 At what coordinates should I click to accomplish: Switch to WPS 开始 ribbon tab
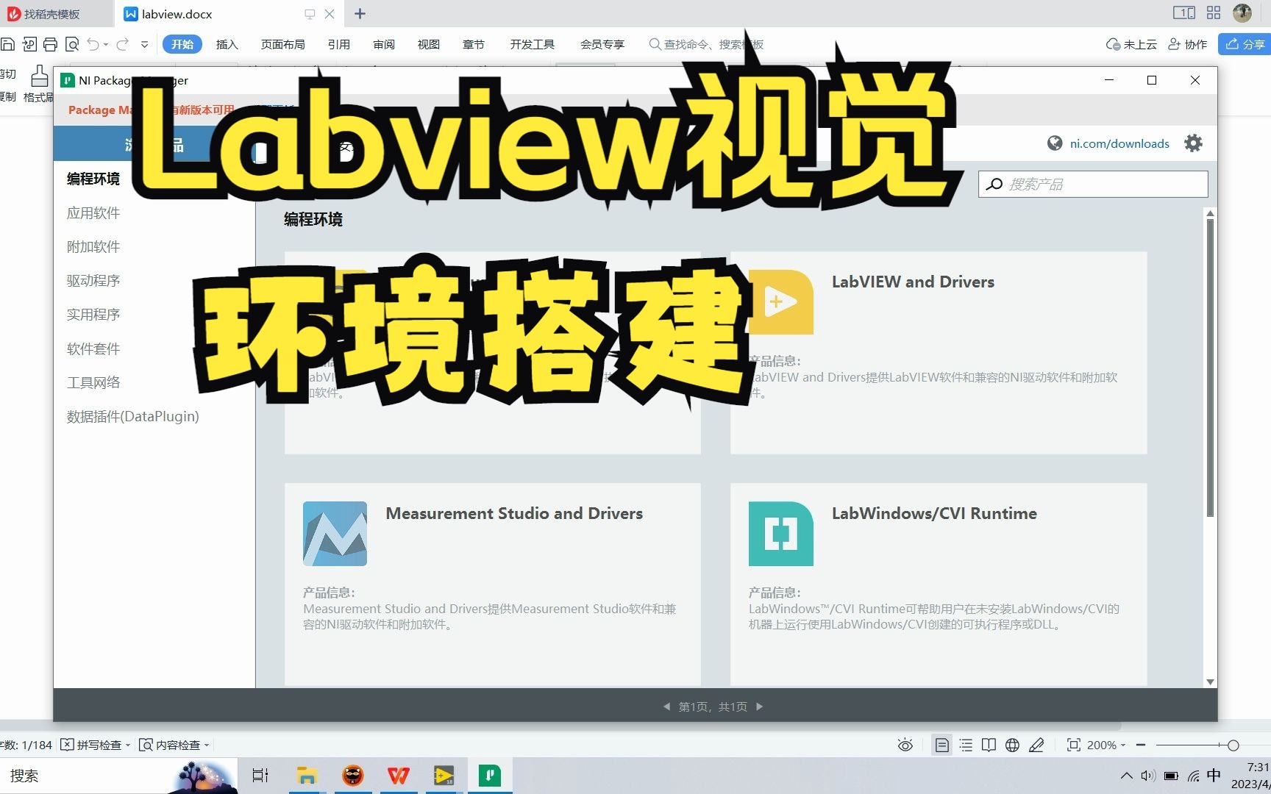point(182,44)
